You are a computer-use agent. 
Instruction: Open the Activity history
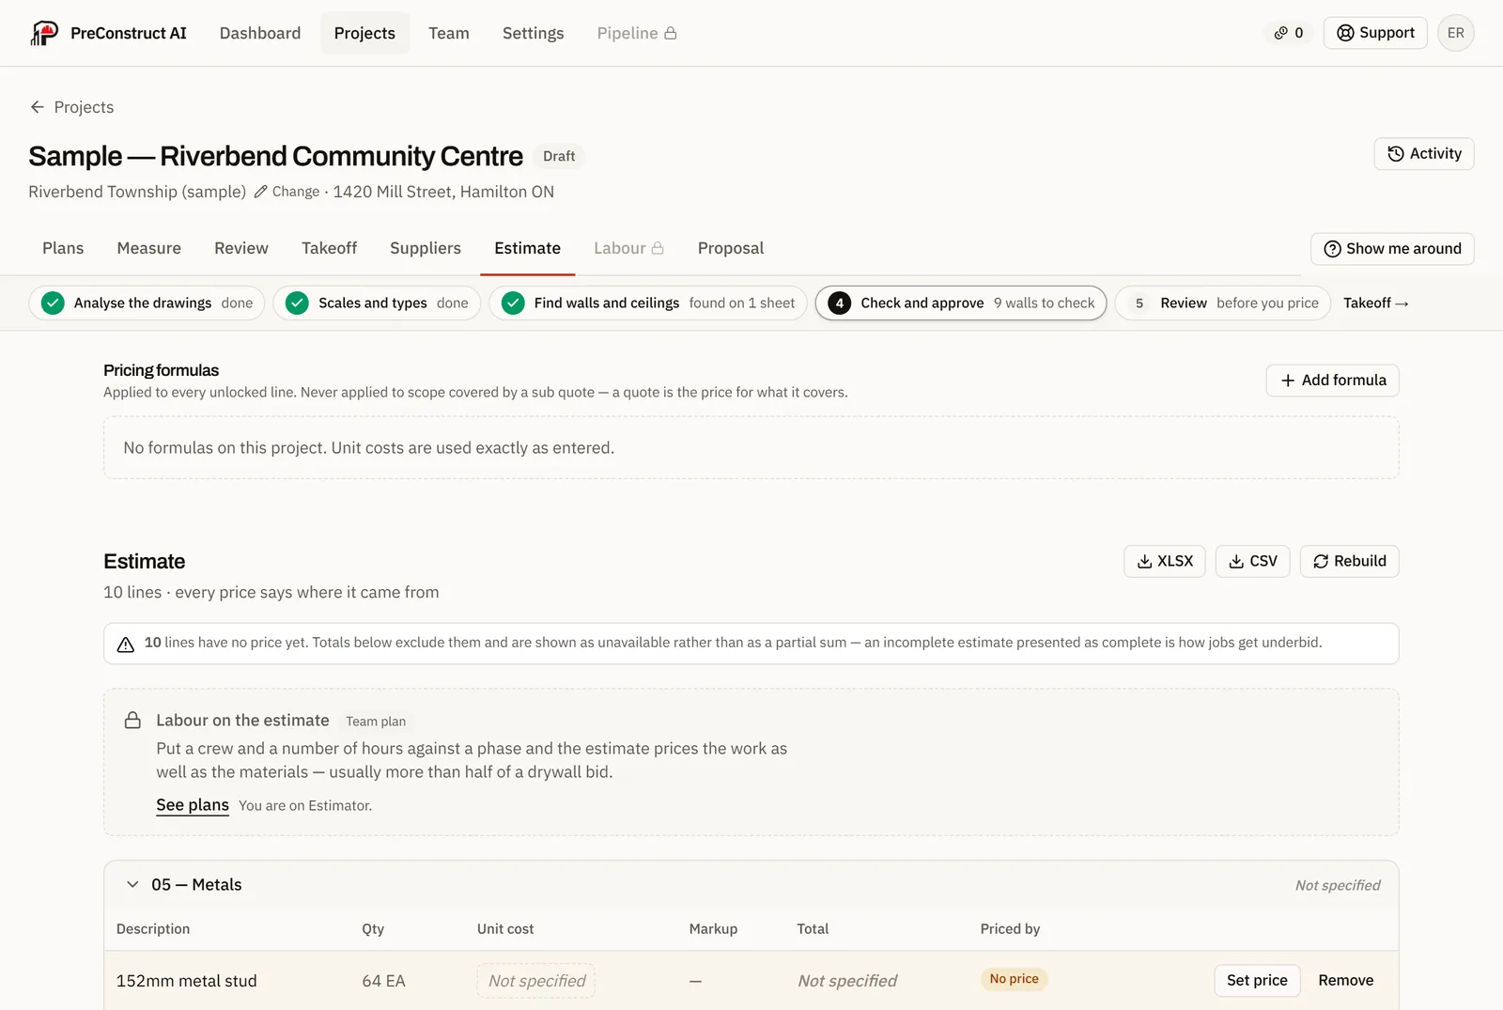click(x=1424, y=154)
